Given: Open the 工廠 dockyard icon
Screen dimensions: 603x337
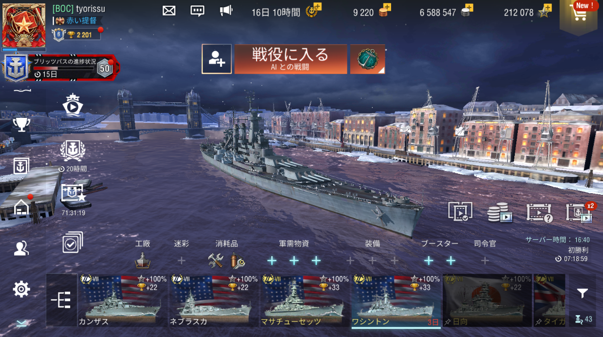Looking at the screenshot, I should point(143,261).
